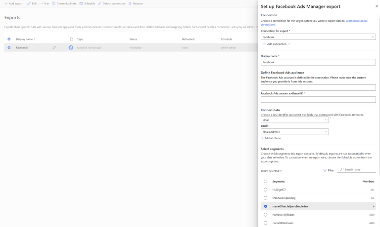Click the Status column header
Screen dimensions: 380x227
click(x=133, y=39)
